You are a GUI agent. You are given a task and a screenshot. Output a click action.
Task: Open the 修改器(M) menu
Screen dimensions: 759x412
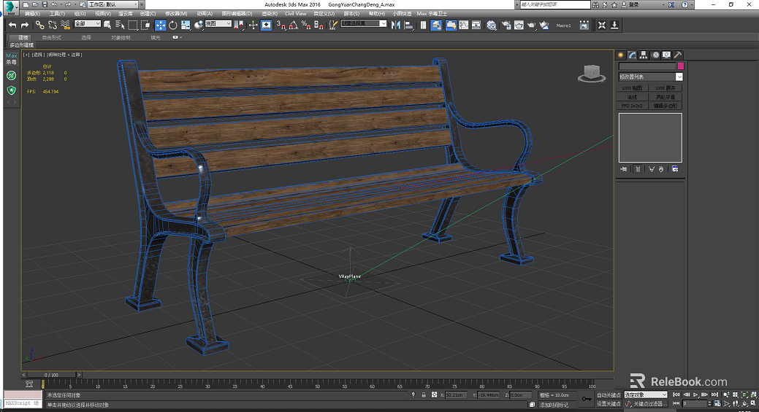pos(176,14)
